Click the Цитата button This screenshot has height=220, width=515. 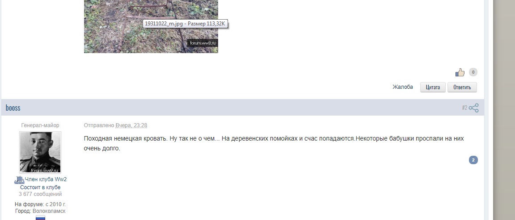433,87
